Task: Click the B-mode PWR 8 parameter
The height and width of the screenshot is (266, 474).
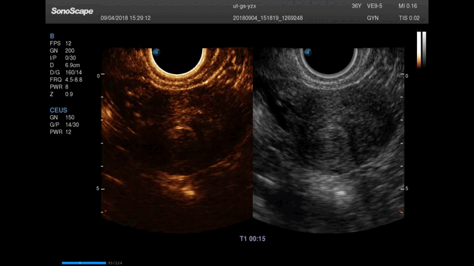Action: (x=59, y=87)
